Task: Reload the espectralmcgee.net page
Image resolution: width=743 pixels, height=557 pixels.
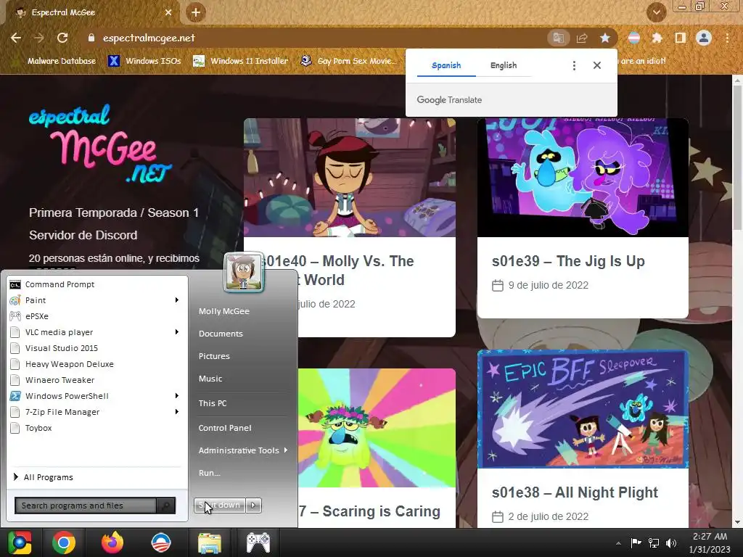Action: click(x=62, y=38)
